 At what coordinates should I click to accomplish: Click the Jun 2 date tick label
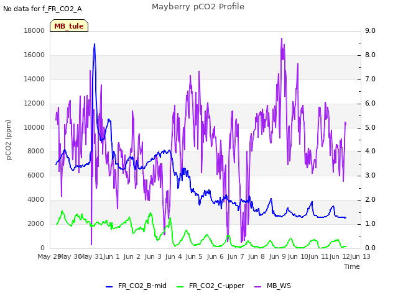132,256
